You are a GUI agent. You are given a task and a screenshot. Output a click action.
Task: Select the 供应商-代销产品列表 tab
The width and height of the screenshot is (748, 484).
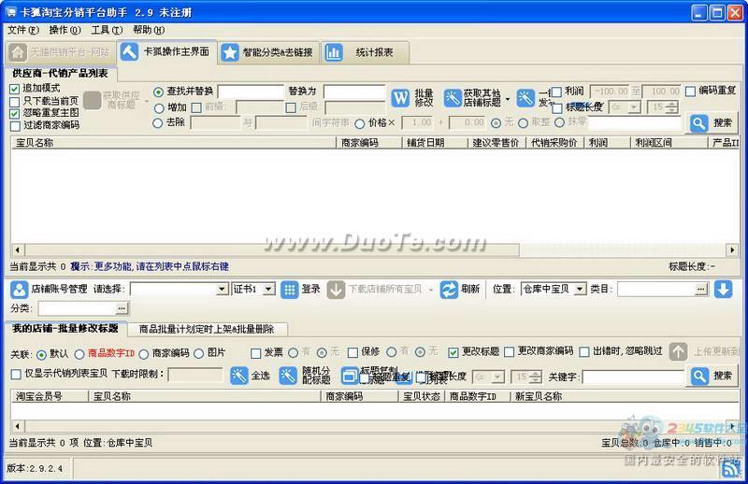pos(60,74)
